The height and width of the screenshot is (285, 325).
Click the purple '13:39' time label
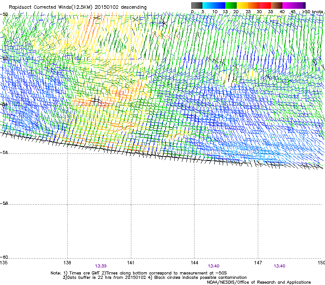(101, 266)
